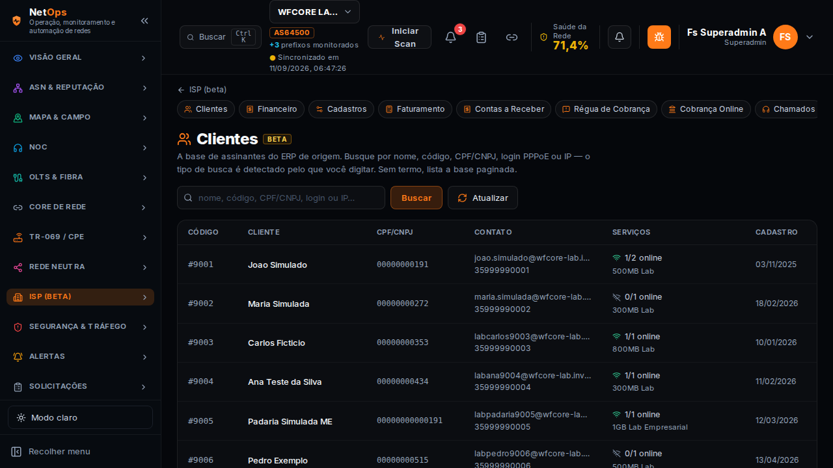Viewport: 833px width, 468px height.
Task: Click the Atualizar refresh button
Action: tap(483, 198)
